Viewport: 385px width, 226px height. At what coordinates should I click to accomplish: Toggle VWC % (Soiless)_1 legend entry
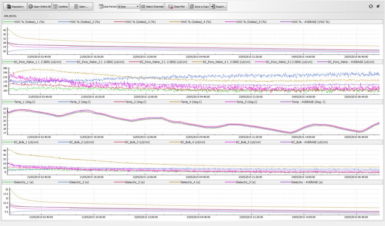tap(29, 22)
